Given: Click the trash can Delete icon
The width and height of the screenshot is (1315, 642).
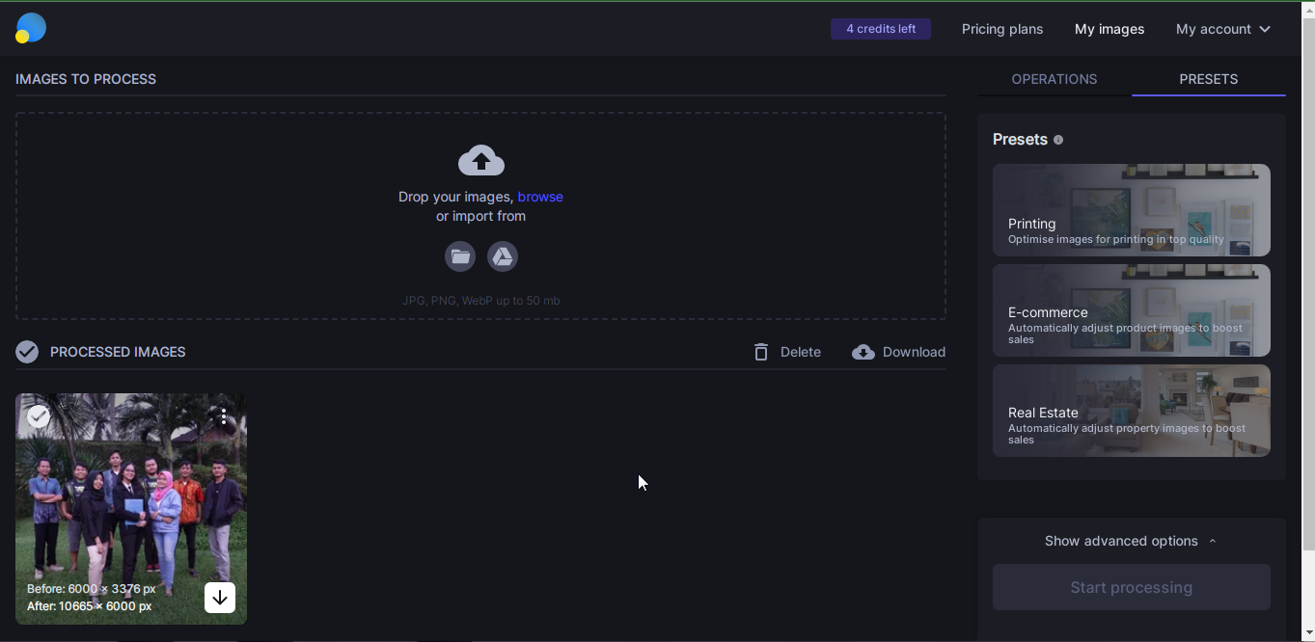Looking at the screenshot, I should (x=761, y=352).
